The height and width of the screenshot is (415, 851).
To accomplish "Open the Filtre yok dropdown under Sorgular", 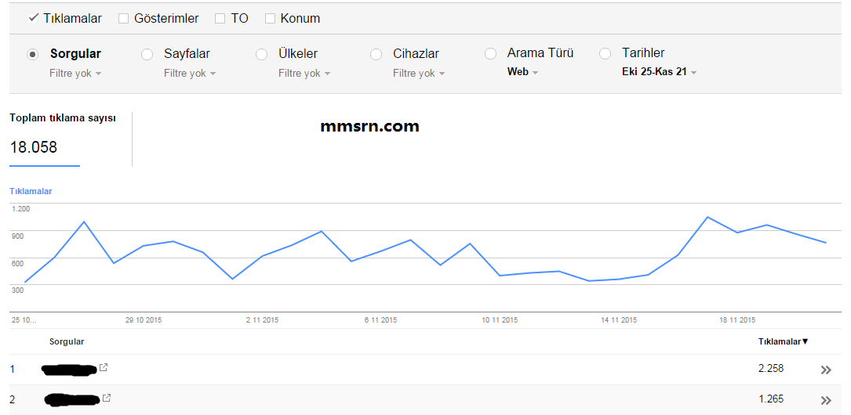I will [x=75, y=73].
